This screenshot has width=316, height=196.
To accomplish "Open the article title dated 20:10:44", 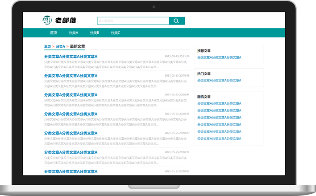I will pyautogui.click(x=71, y=95).
